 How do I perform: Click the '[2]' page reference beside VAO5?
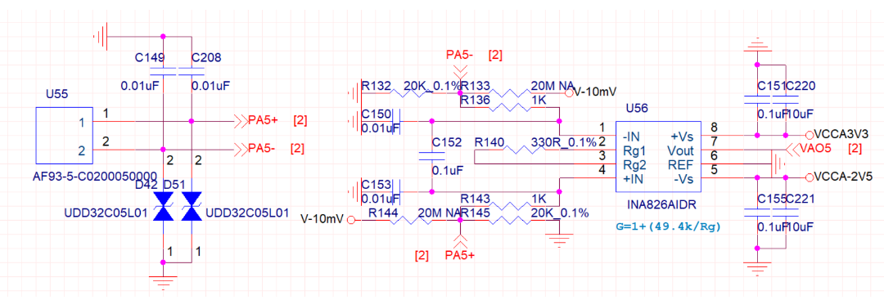(x=855, y=149)
